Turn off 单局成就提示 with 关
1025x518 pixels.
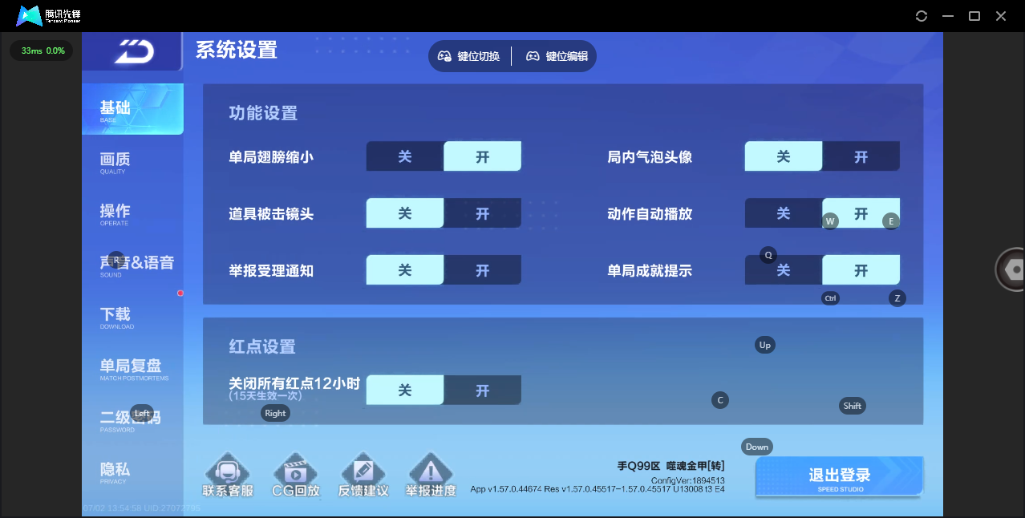(x=784, y=270)
